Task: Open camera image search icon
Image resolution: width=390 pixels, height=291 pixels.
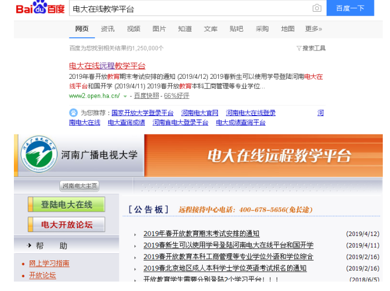Action: click(317, 8)
